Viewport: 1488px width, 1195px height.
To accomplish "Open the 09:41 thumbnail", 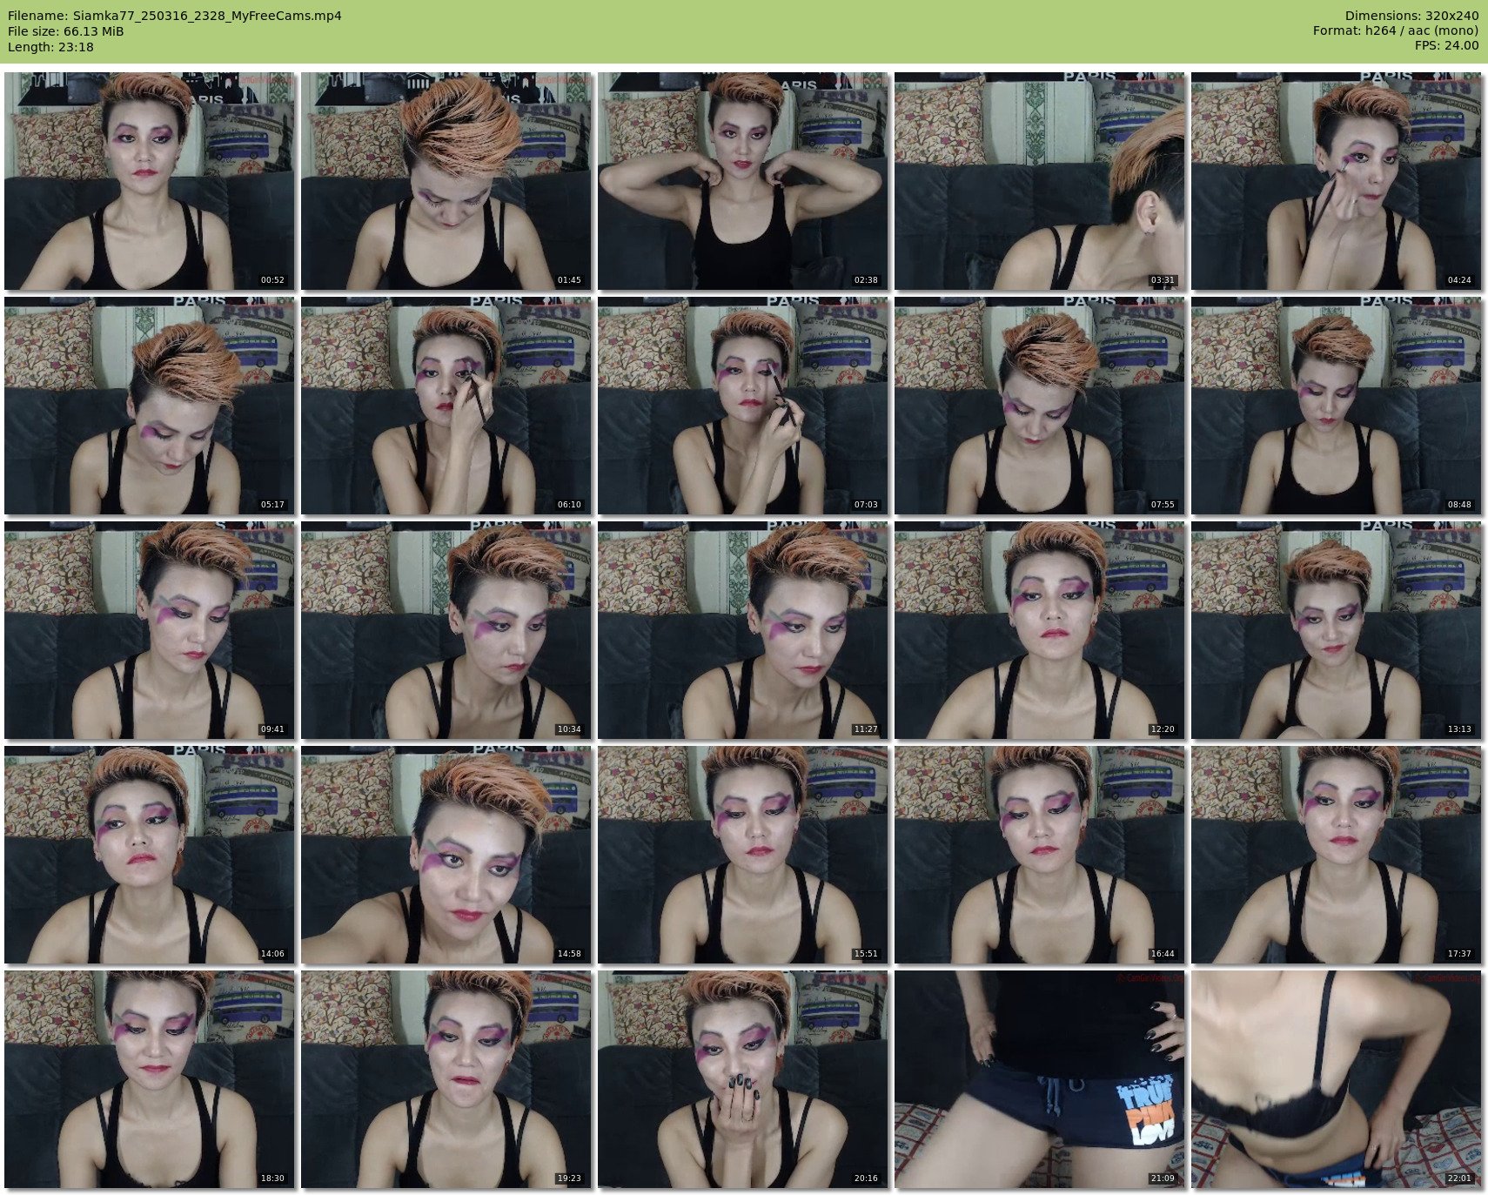I will click(150, 630).
